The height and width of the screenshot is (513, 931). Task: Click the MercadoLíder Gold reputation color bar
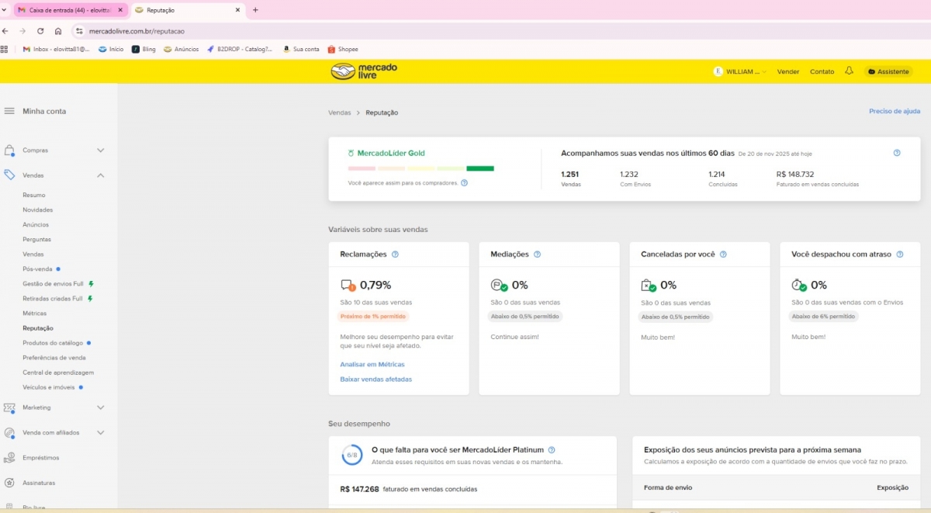pos(423,168)
